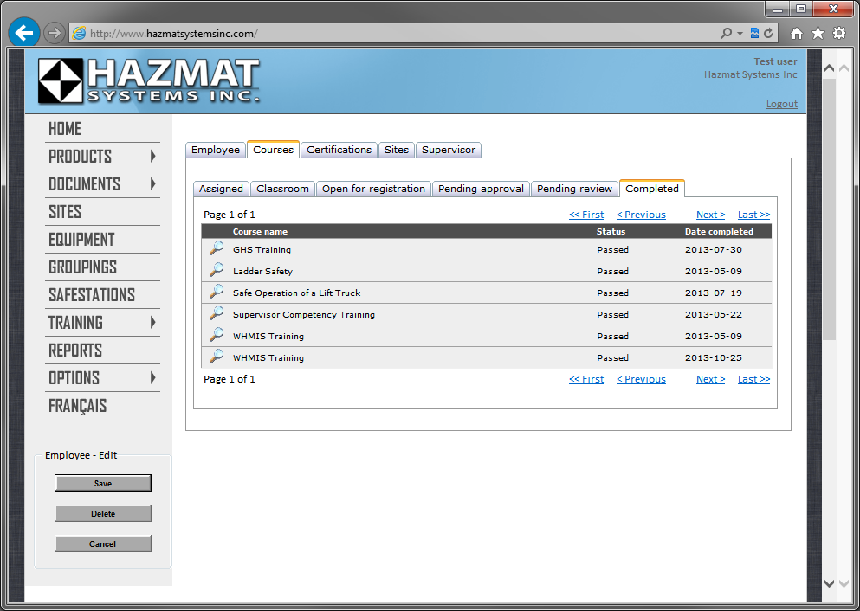Expand the Documents submenu arrow
Screen dimensions: 860x611
point(152,184)
